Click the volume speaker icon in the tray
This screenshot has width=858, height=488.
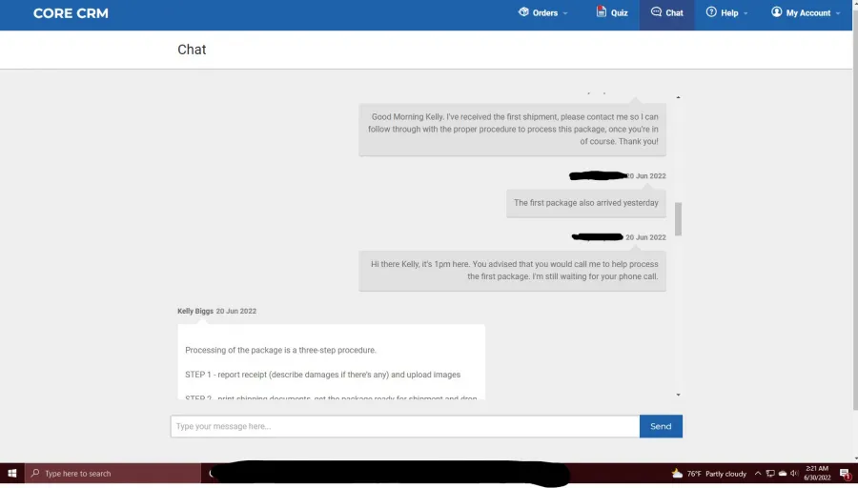pyautogui.click(x=794, y=474)
